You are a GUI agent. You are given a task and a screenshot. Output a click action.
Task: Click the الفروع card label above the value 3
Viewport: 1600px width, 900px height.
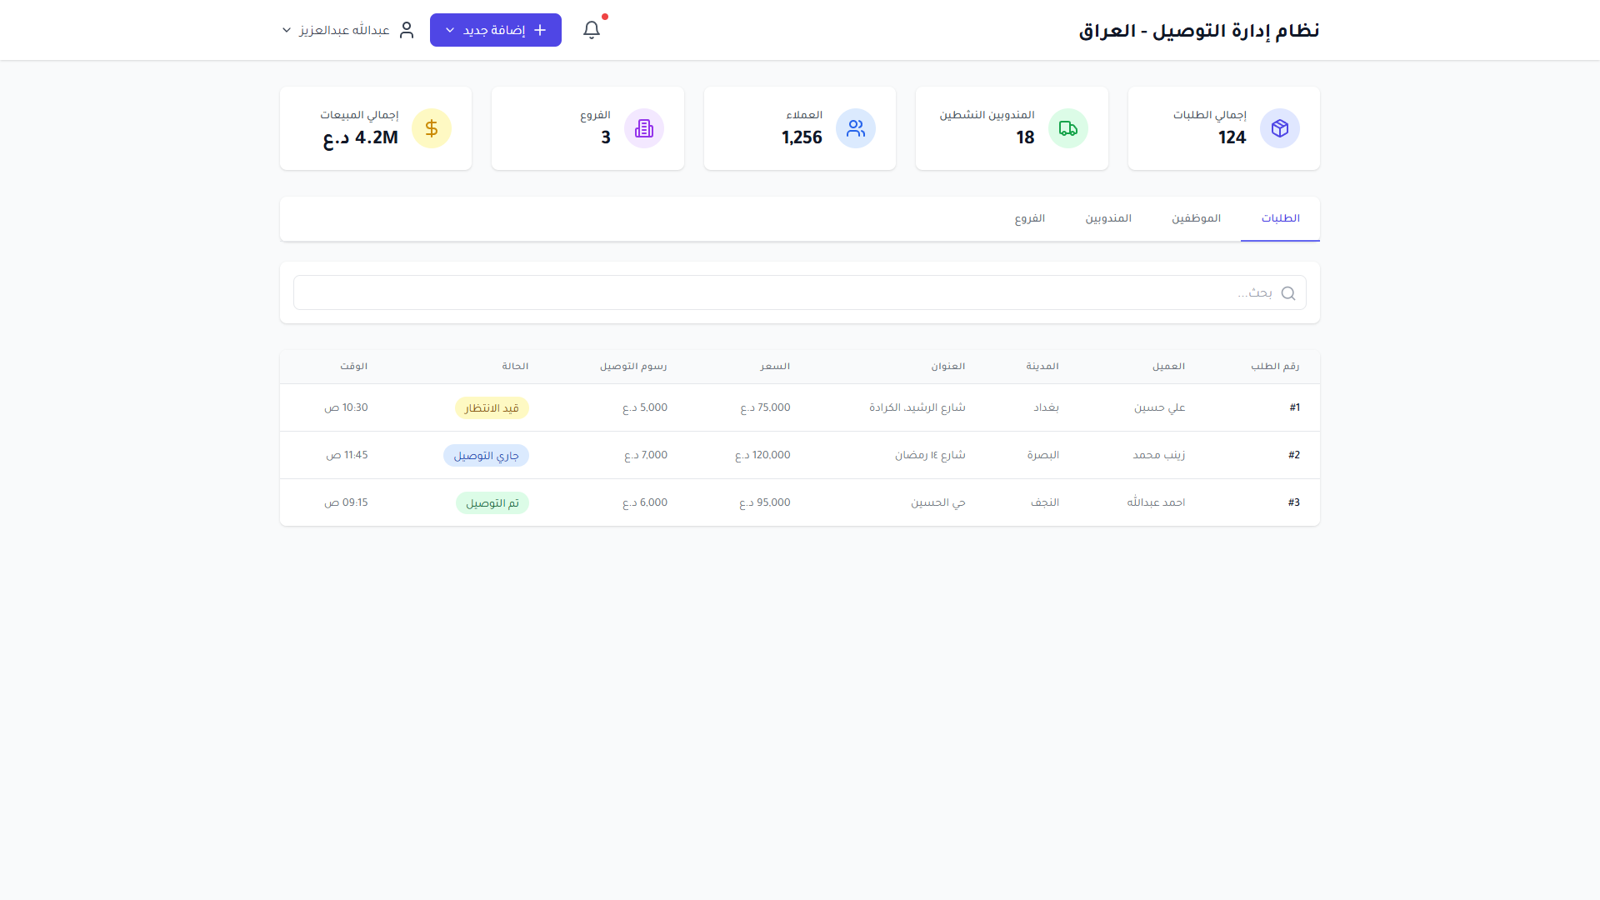tap(596, 115)
